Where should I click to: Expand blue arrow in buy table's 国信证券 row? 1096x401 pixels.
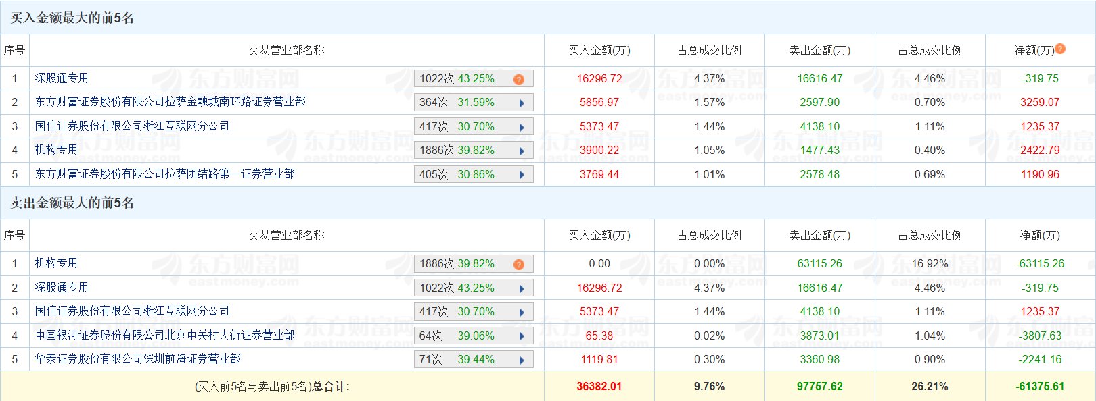[x=522, y=127]
